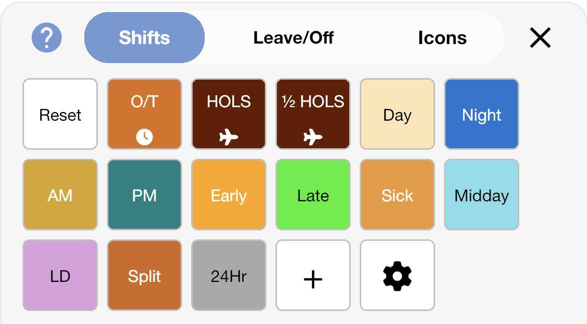Select the O/T shift with the clock icon
The image size is (587, 324).
point(144,114)
